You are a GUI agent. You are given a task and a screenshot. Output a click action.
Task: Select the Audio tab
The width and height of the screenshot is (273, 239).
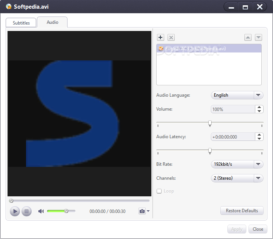coord(52,22)
